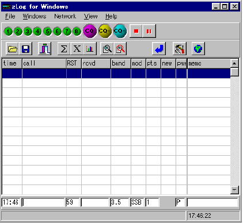
Task: Click the time column header
Action: 12,63
